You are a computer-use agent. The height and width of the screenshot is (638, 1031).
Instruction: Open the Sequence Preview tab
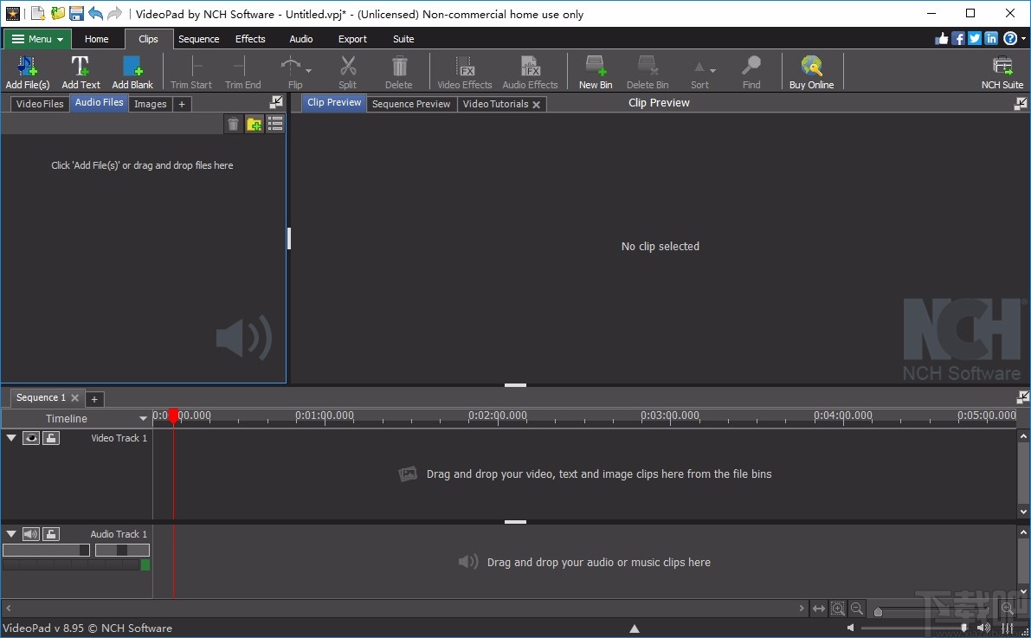click(411, 103)
